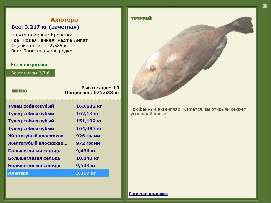
Task: Select Тунец собакозубый weighing 164,485 кг
Action: [x=58, y=129]
